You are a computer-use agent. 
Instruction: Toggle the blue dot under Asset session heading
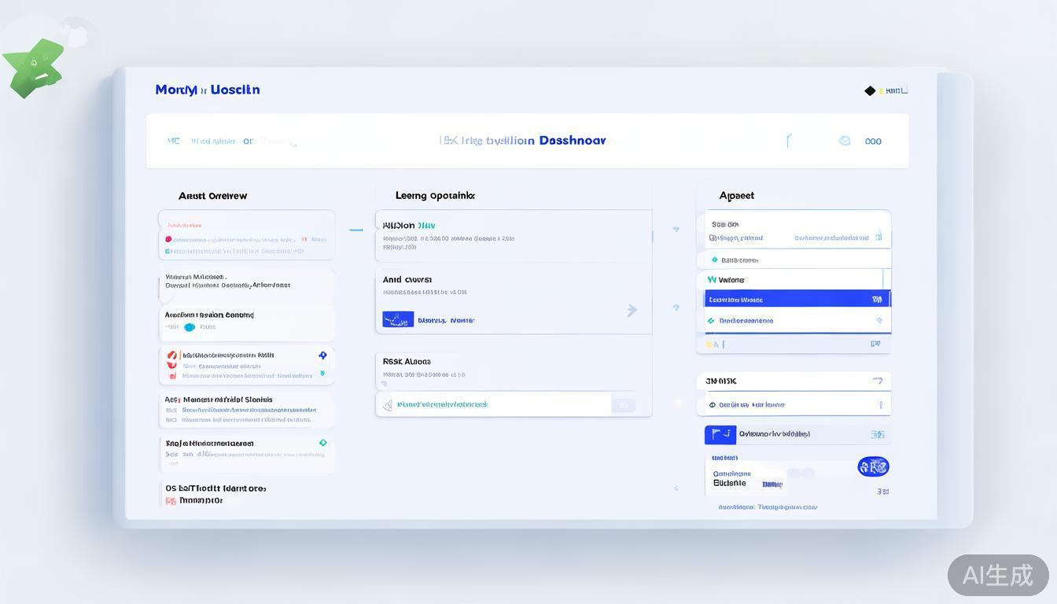(x=189, y=327)
